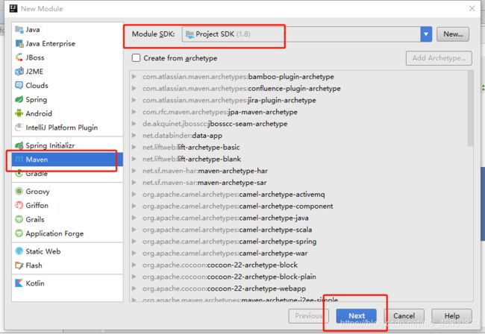Expand jpa-maven-archetype entry

pyautogui.click(x=134, y=112)
